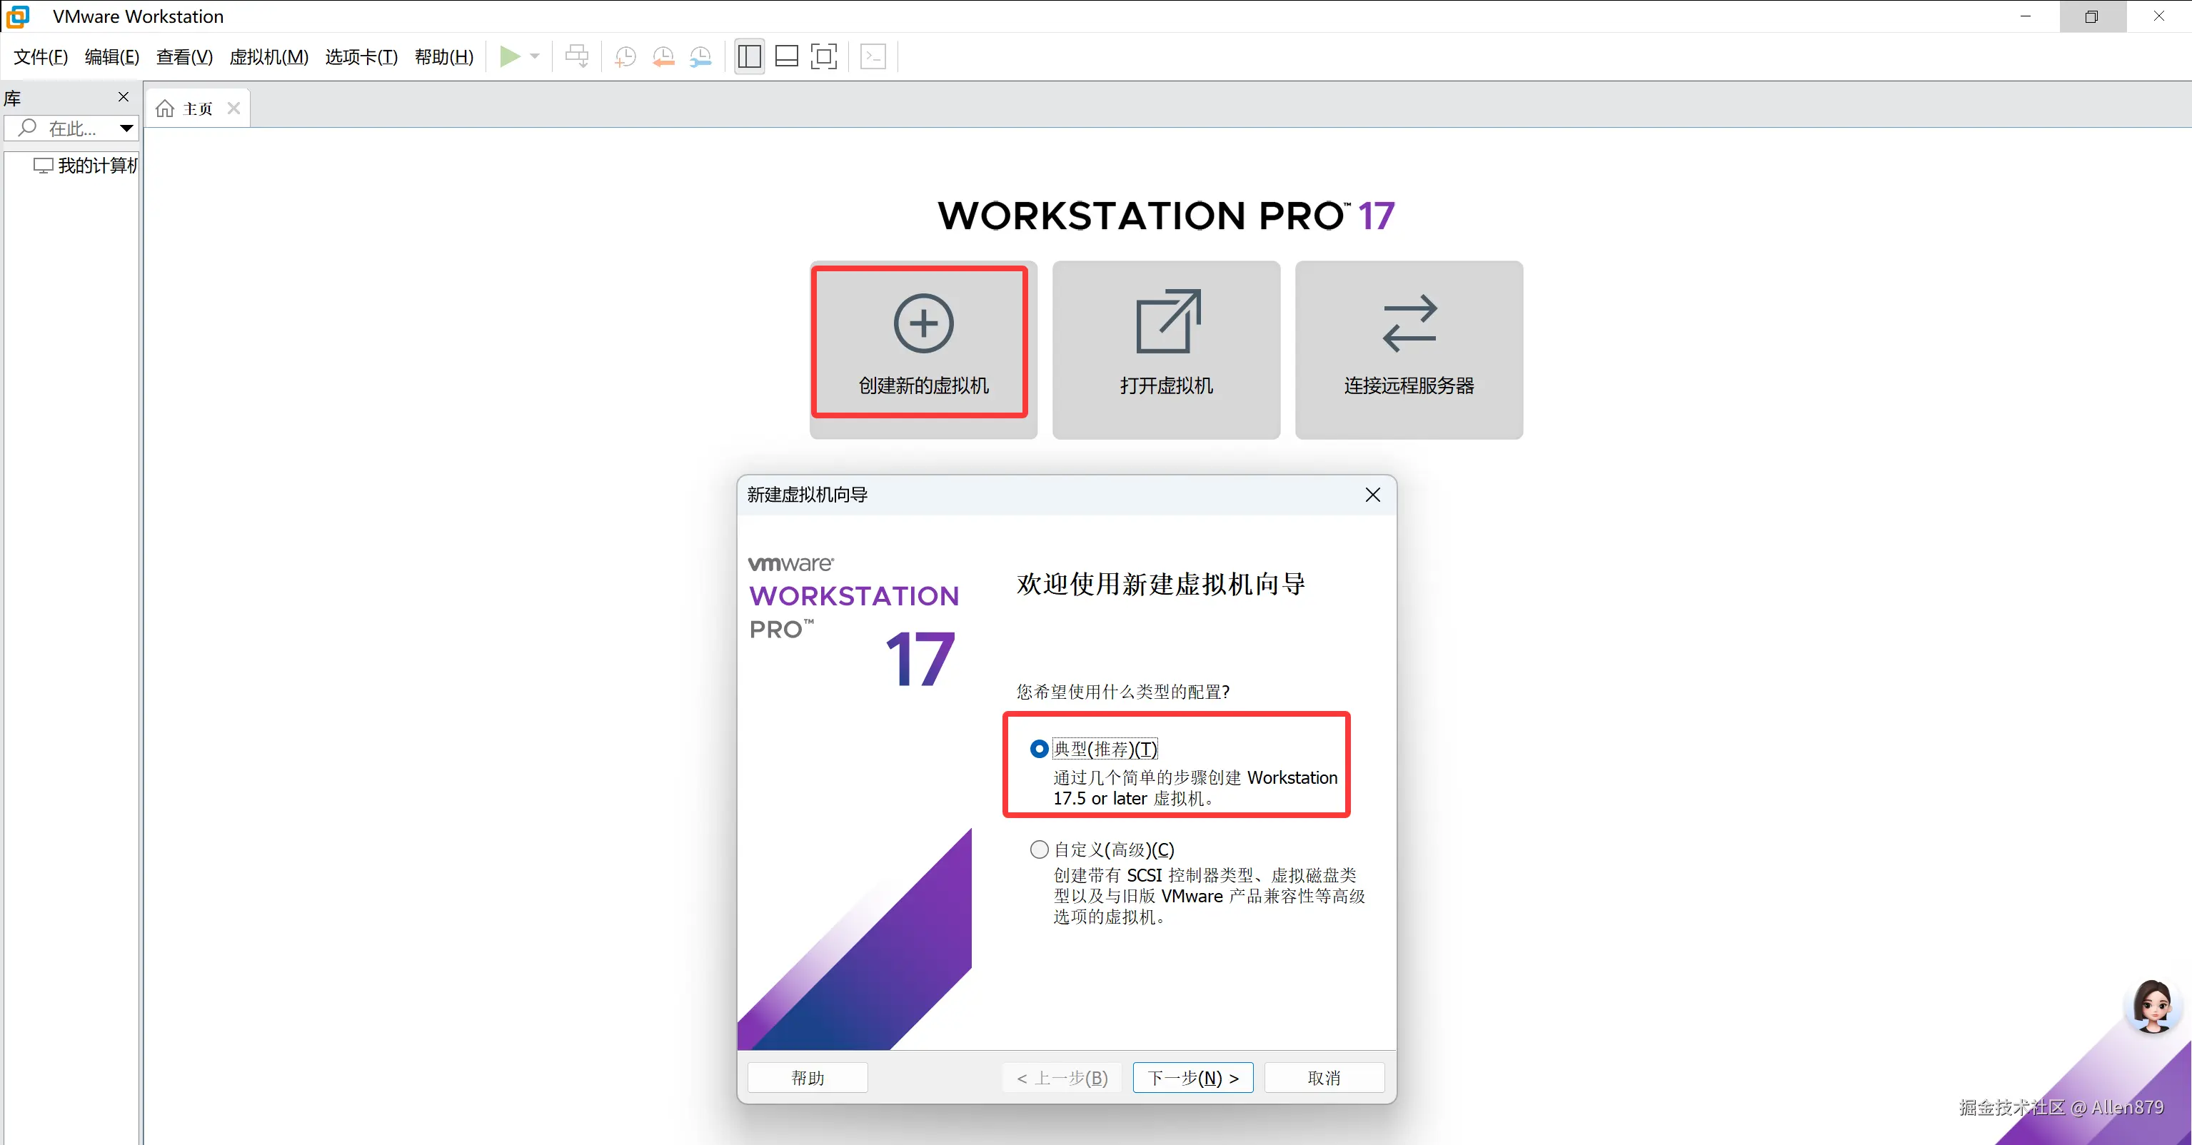Click the green power on play icon
2192x1145 pixels.
tap(509, 57)
